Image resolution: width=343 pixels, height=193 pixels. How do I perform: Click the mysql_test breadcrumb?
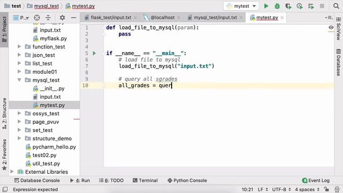tap(43, 6)
